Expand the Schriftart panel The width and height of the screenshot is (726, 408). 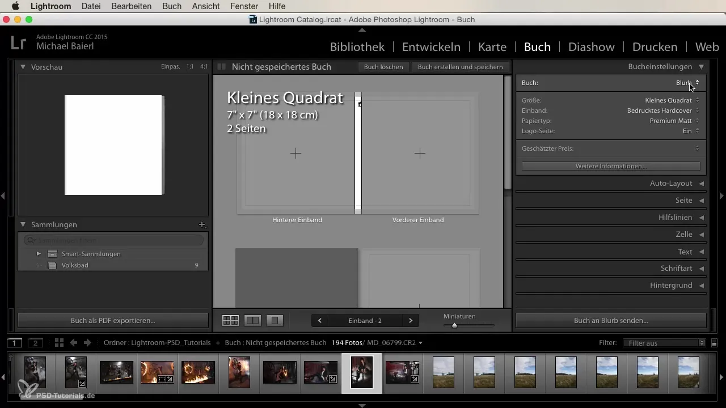[702, 269]
